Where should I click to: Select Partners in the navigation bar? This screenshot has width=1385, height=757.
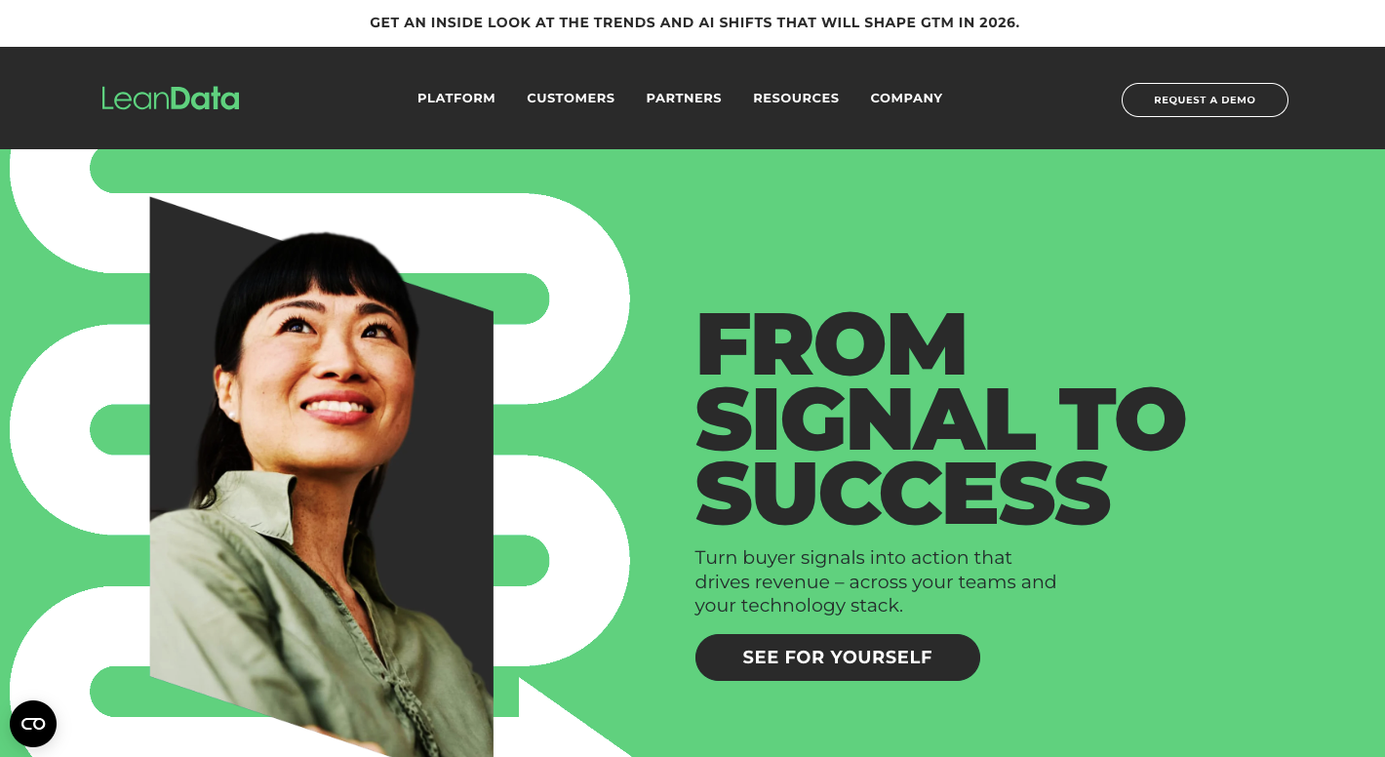click(x=684, y=99)
